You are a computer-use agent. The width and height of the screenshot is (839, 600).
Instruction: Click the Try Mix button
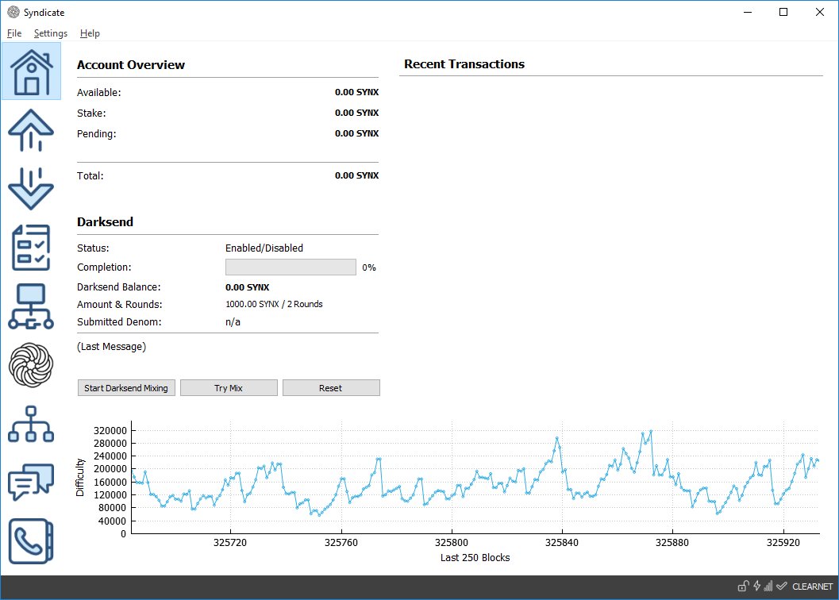point(229,388)
